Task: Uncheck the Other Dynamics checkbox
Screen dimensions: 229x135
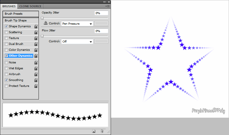Action: tap(6, 56)
